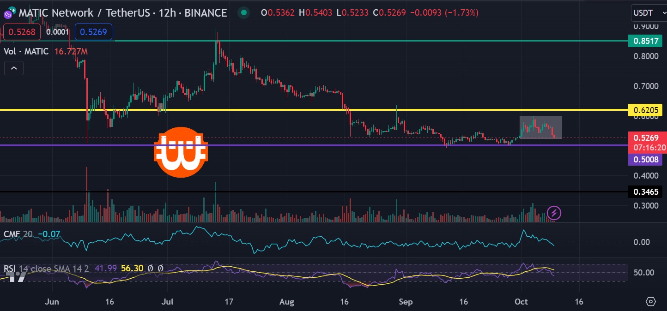Click the Oct label on the time axis
667x311 pixels.
(x=521, y=302)
